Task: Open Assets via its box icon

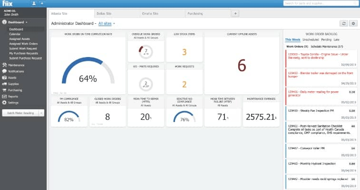Action: 4,78
